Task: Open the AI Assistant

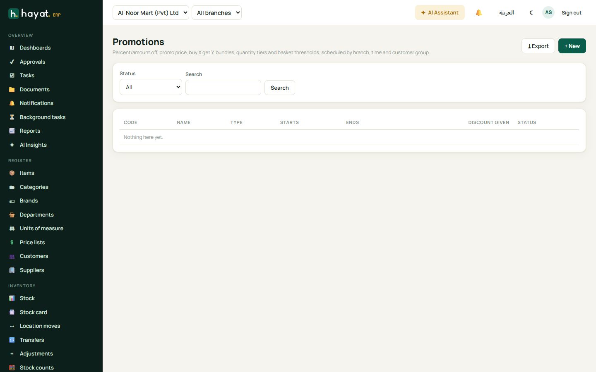Action: [440, 13]
